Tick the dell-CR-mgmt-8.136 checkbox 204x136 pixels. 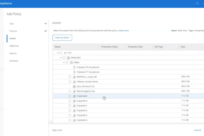(x=70, y=91)
